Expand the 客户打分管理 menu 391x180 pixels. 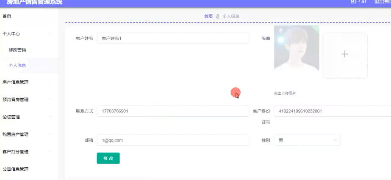pyautogui.click(x=29, y=152)
